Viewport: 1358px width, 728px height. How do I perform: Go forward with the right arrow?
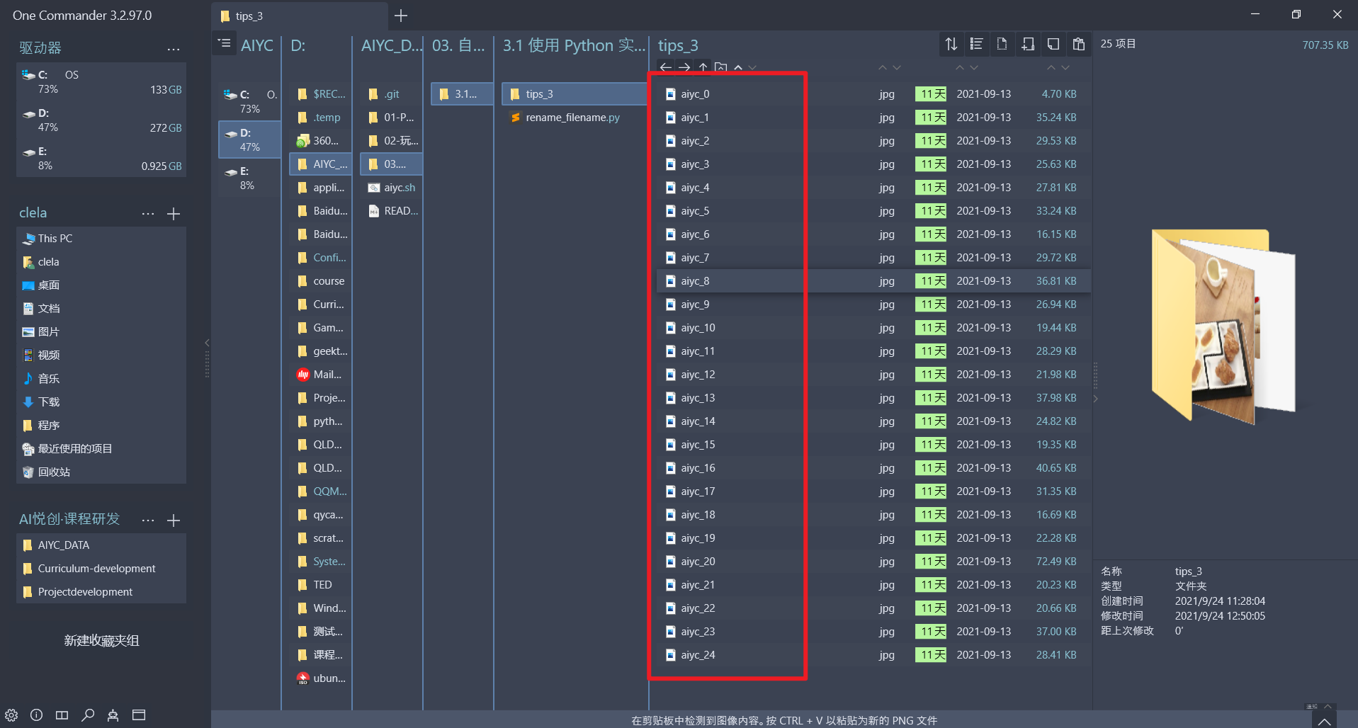coord(684,67)
